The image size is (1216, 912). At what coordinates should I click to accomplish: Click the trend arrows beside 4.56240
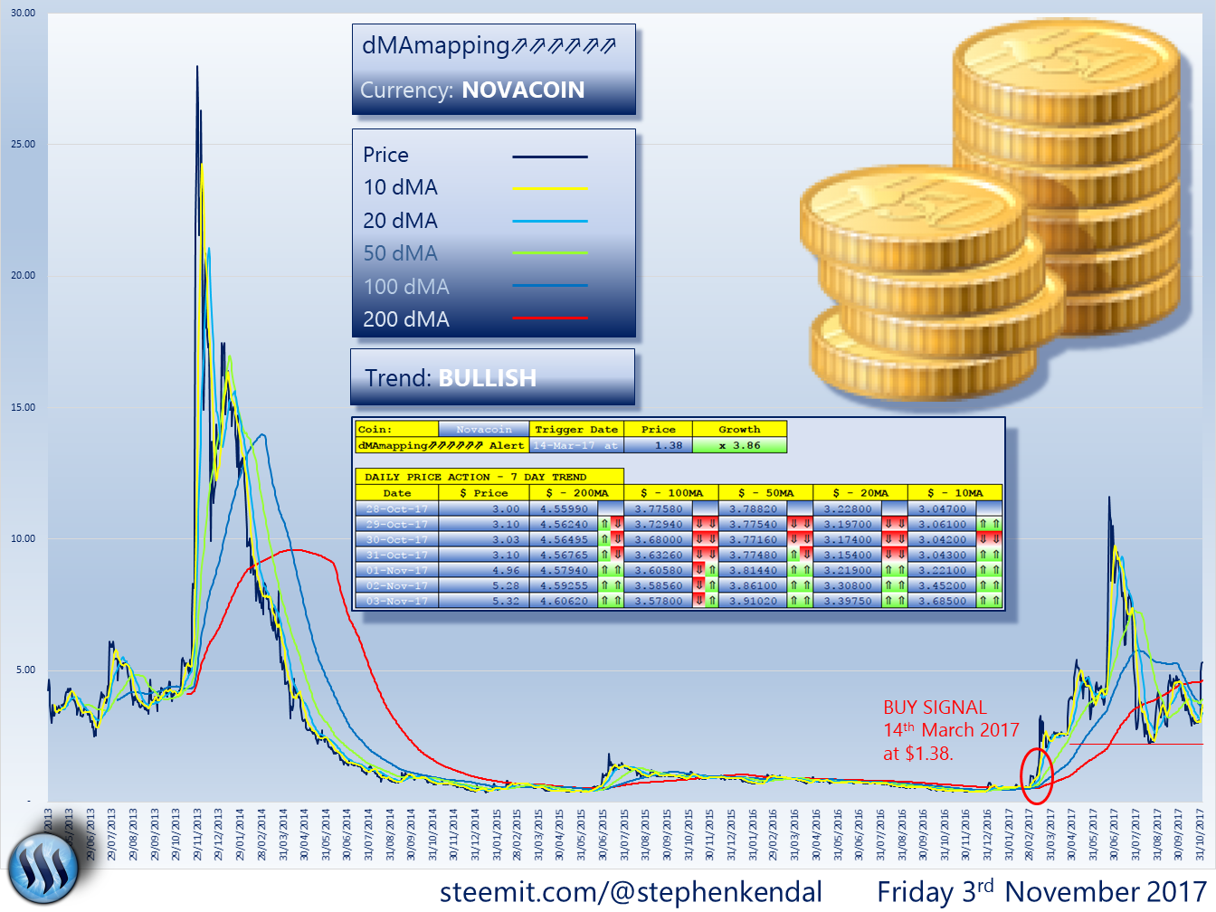click(611, 524)
